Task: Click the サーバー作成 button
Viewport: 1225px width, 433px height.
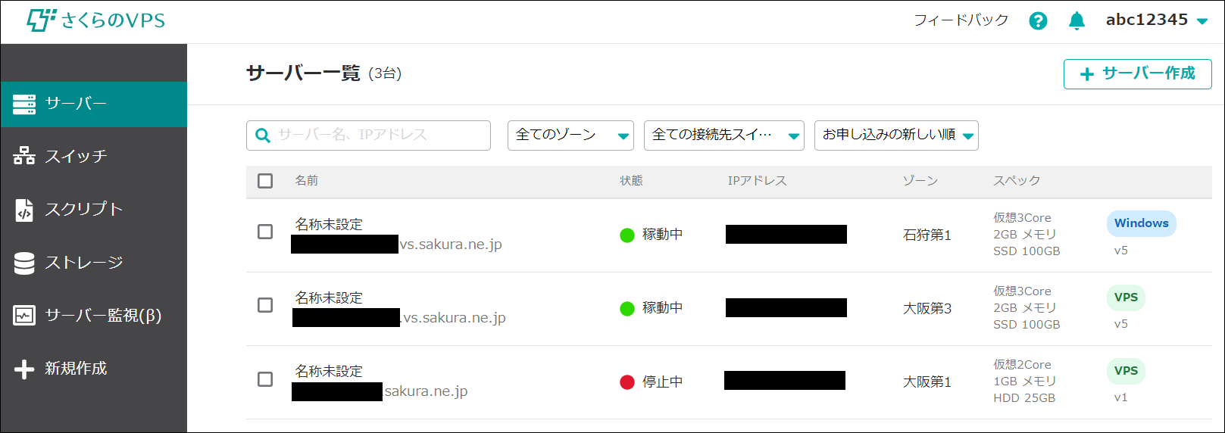Action: [x=1137, y=74]
